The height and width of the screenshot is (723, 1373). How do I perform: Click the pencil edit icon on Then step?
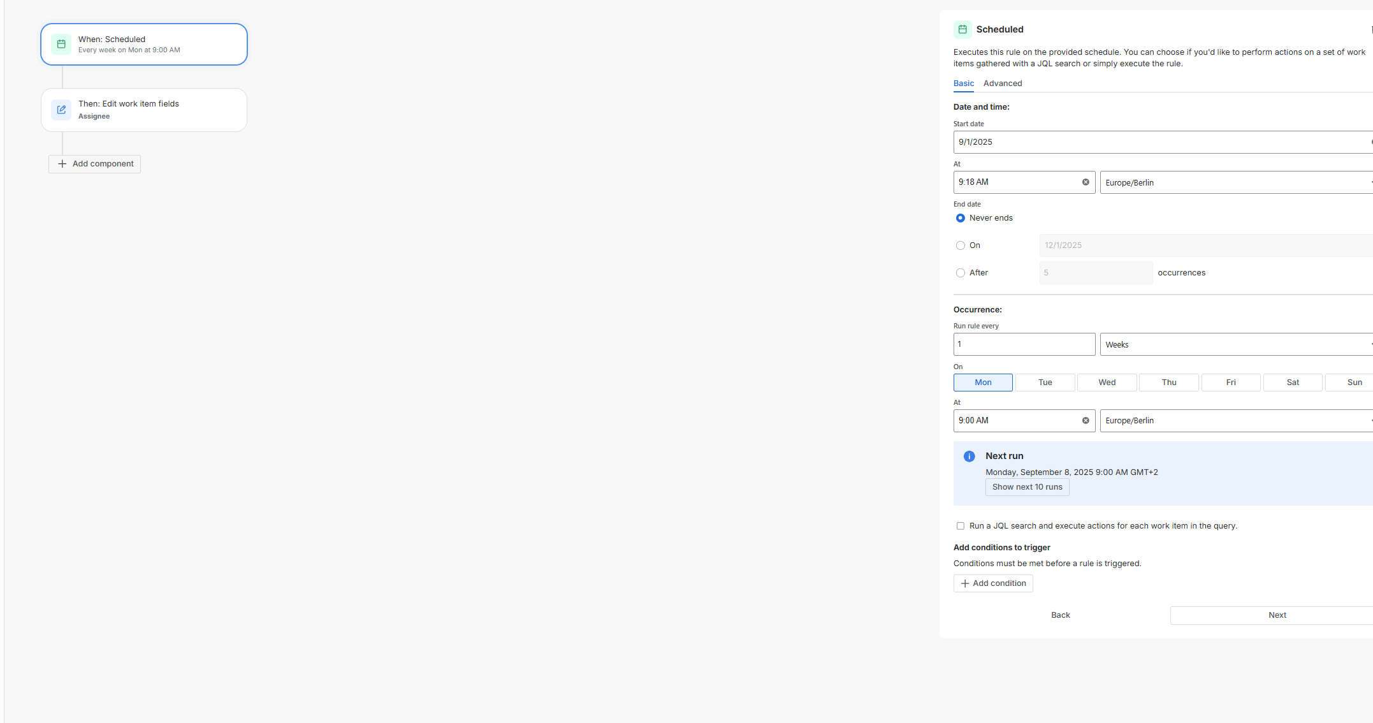click(61, 110)
